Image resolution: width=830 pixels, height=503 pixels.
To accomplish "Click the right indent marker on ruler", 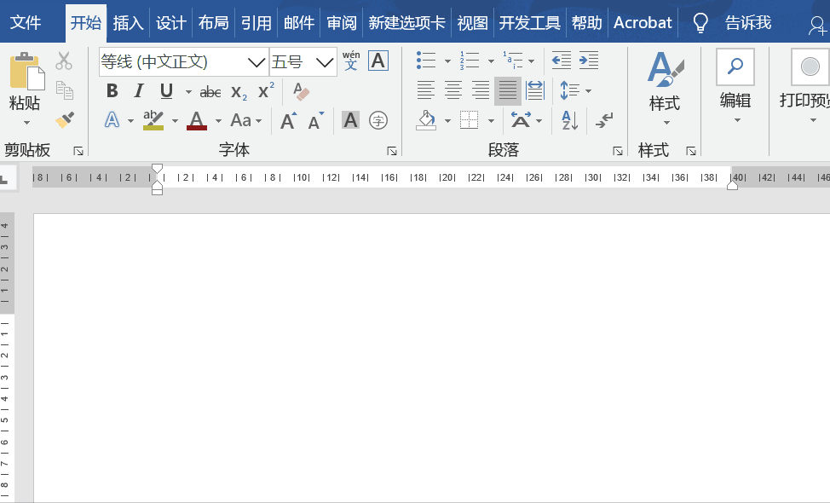I will tap(732, 185).
